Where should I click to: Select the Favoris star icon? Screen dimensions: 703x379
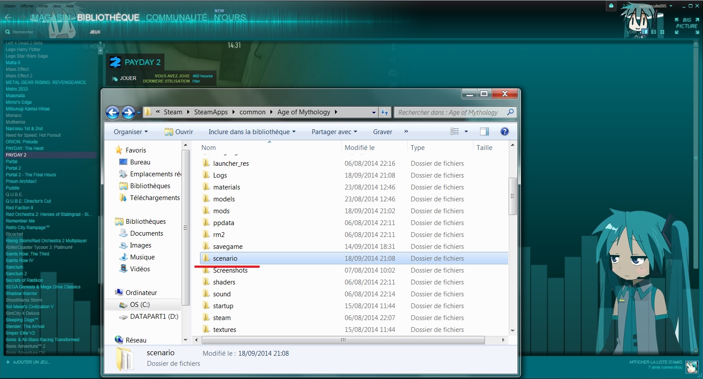coord(118,150)
